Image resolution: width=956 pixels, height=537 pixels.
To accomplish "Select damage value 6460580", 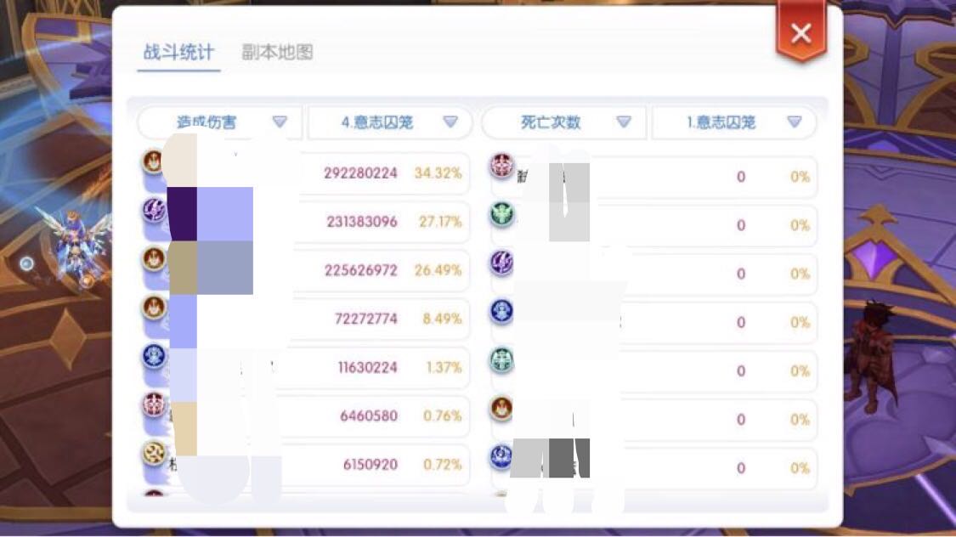I will coord(369,416).
